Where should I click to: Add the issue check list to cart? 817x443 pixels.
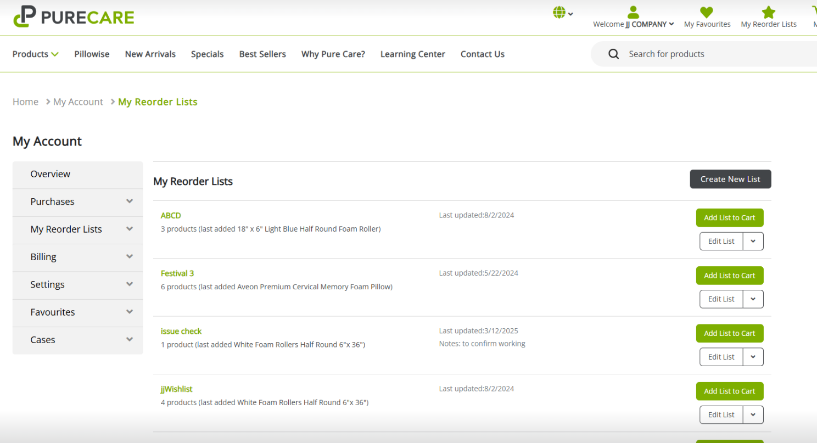[x=729, y=333]
